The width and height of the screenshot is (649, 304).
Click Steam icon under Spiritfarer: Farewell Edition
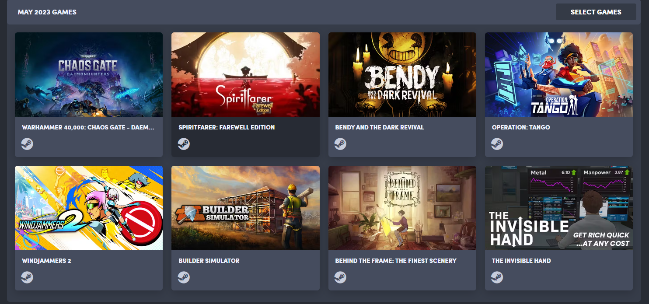point(184,144)
